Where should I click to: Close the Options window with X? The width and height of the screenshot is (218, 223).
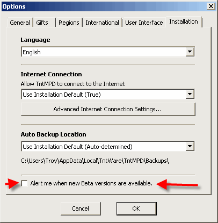point(211,6)
